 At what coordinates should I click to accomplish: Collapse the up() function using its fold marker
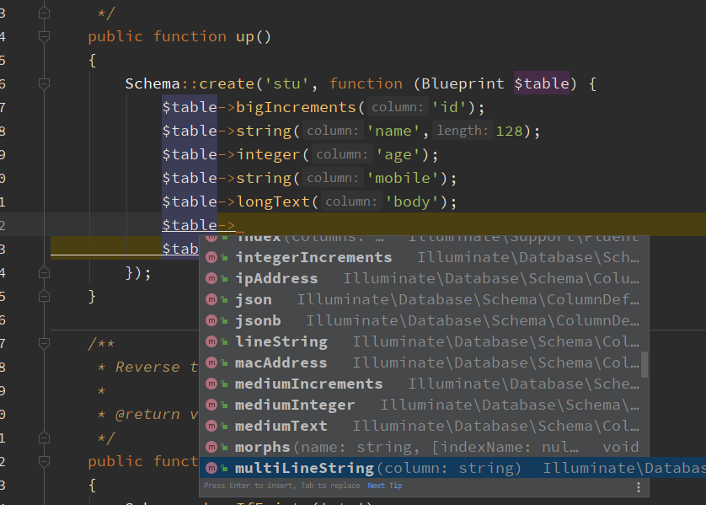click(x=44, y=36)
